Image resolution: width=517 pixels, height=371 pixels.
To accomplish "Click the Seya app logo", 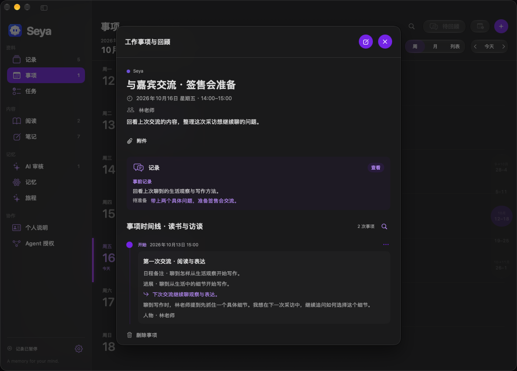I will [15, 31].
